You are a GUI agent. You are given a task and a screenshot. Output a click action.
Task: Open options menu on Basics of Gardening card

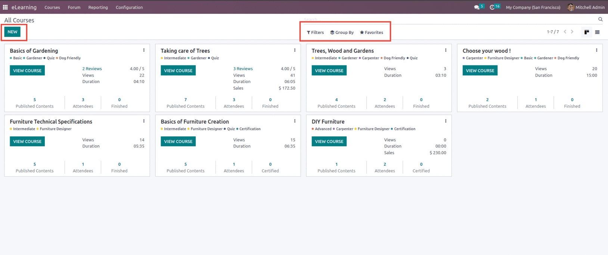click(144, 50)
